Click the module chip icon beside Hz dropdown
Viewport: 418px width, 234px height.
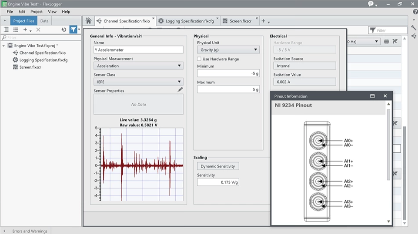[386, 42]
